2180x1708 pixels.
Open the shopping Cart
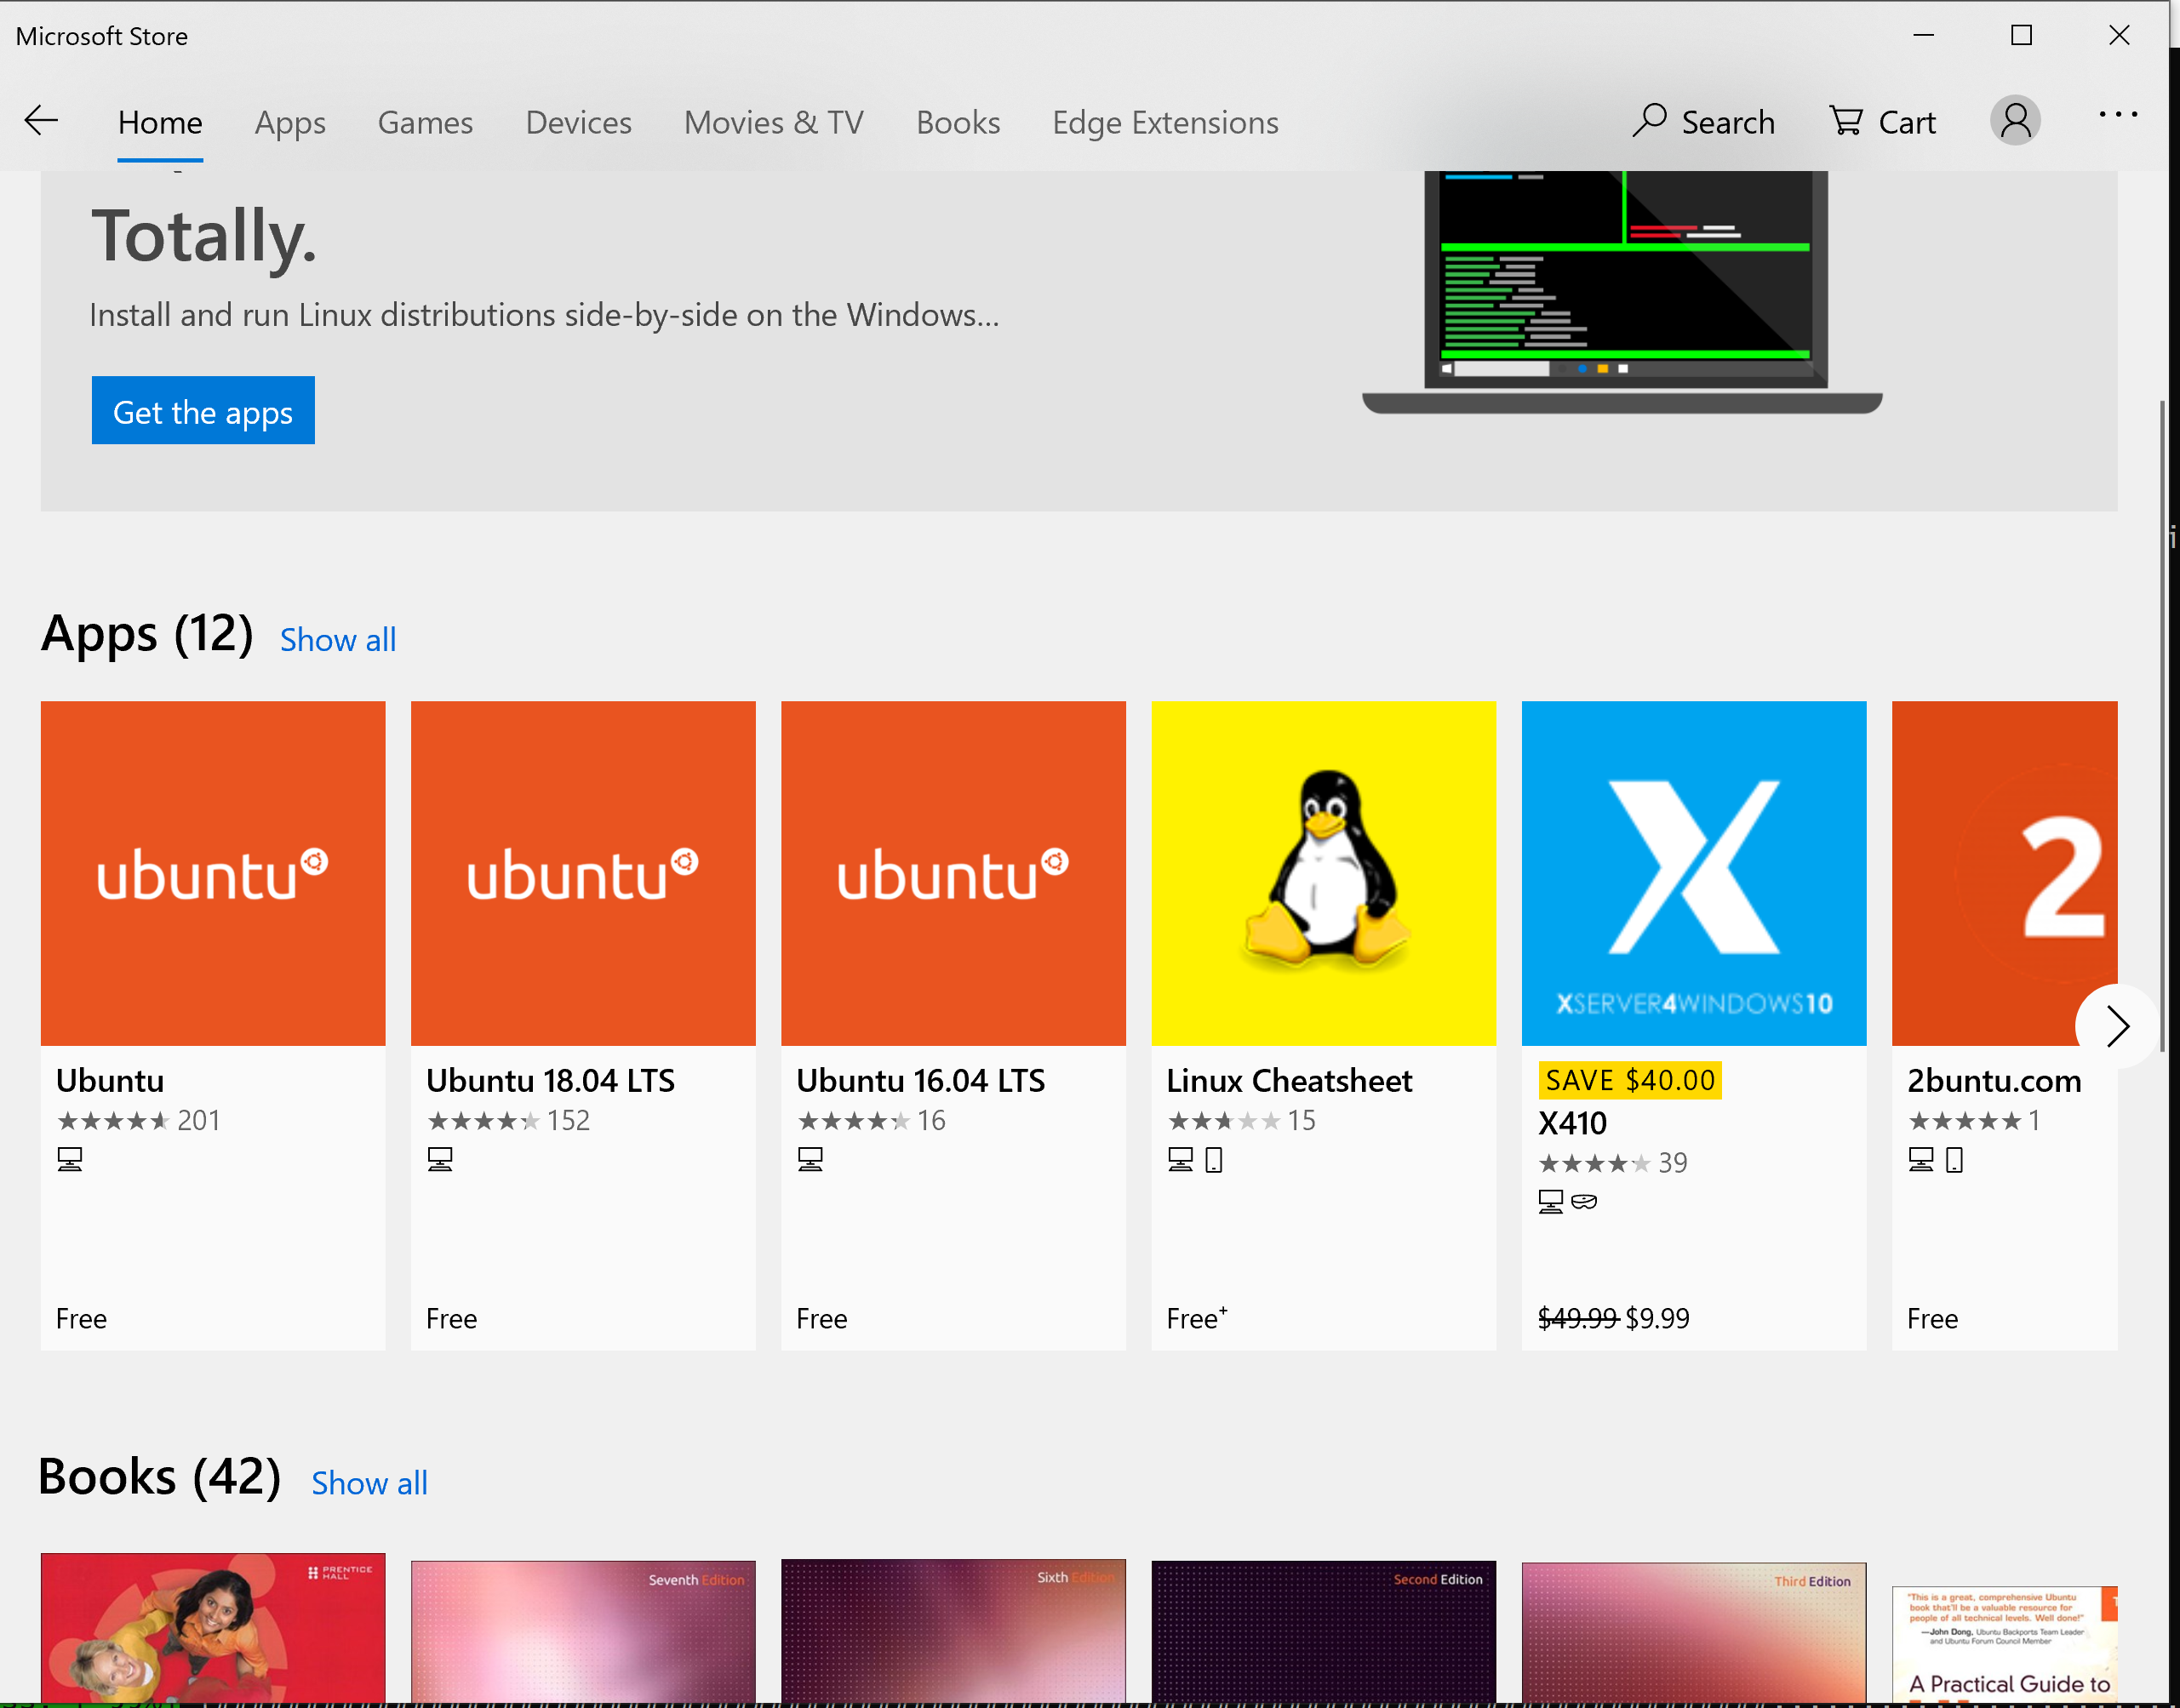pyautogui.click(x=1882, y=122)
